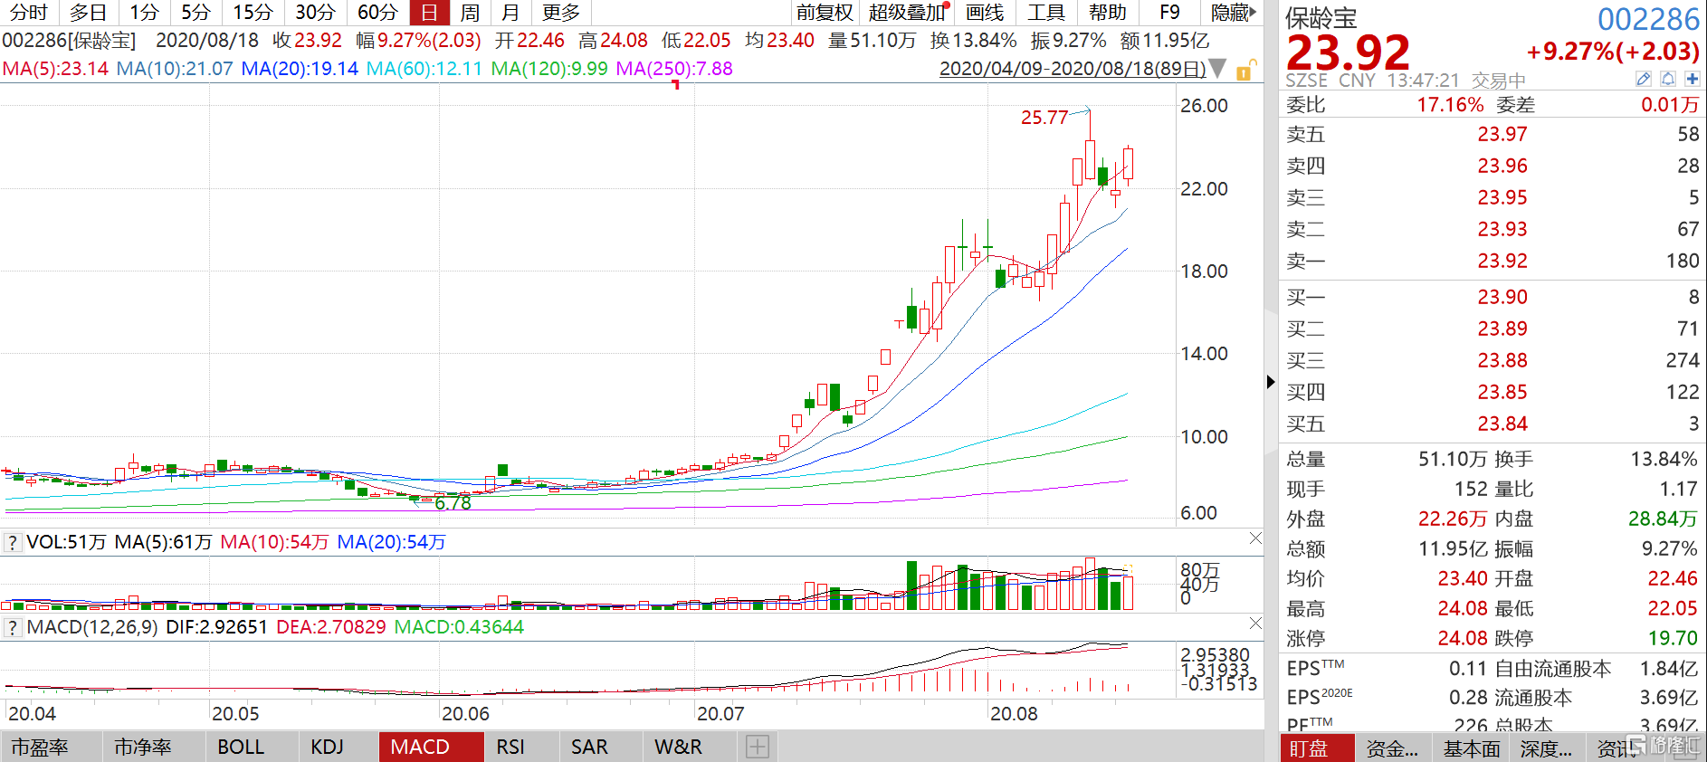Click the MA(20):19.14 legend label
1707x762 pixels.
pyautogui.click(x=300, y=69)
